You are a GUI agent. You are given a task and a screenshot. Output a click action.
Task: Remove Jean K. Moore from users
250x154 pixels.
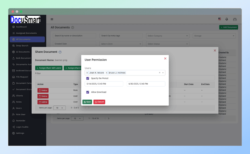tap(87, 73)
